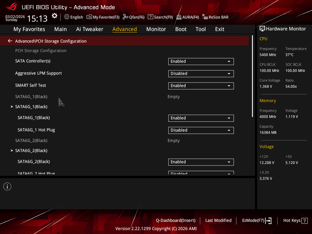The height and width of the screenshot is (234, 312).
Task: Click the Hot Keys question mark icon
Action: pos(305,221)
